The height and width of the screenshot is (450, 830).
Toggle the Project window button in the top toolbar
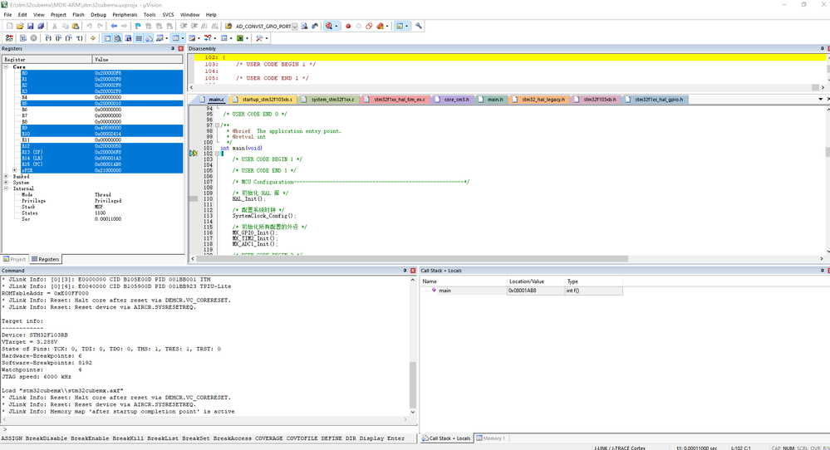coord(400,26)
